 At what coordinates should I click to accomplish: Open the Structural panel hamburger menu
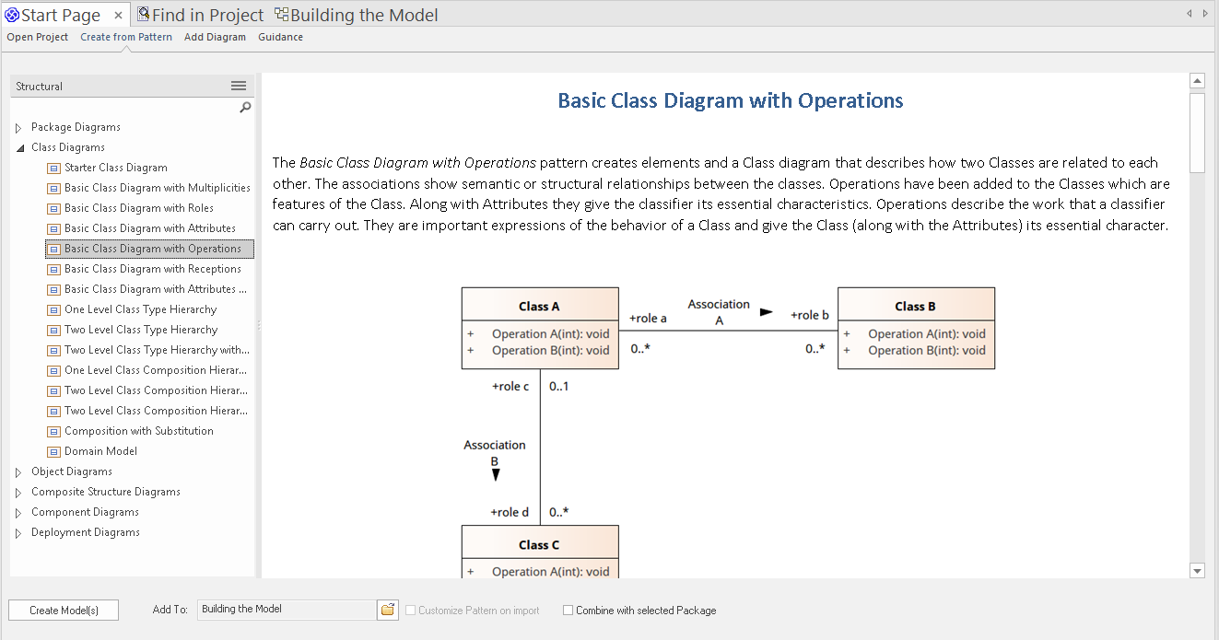(x=239, y=86)
